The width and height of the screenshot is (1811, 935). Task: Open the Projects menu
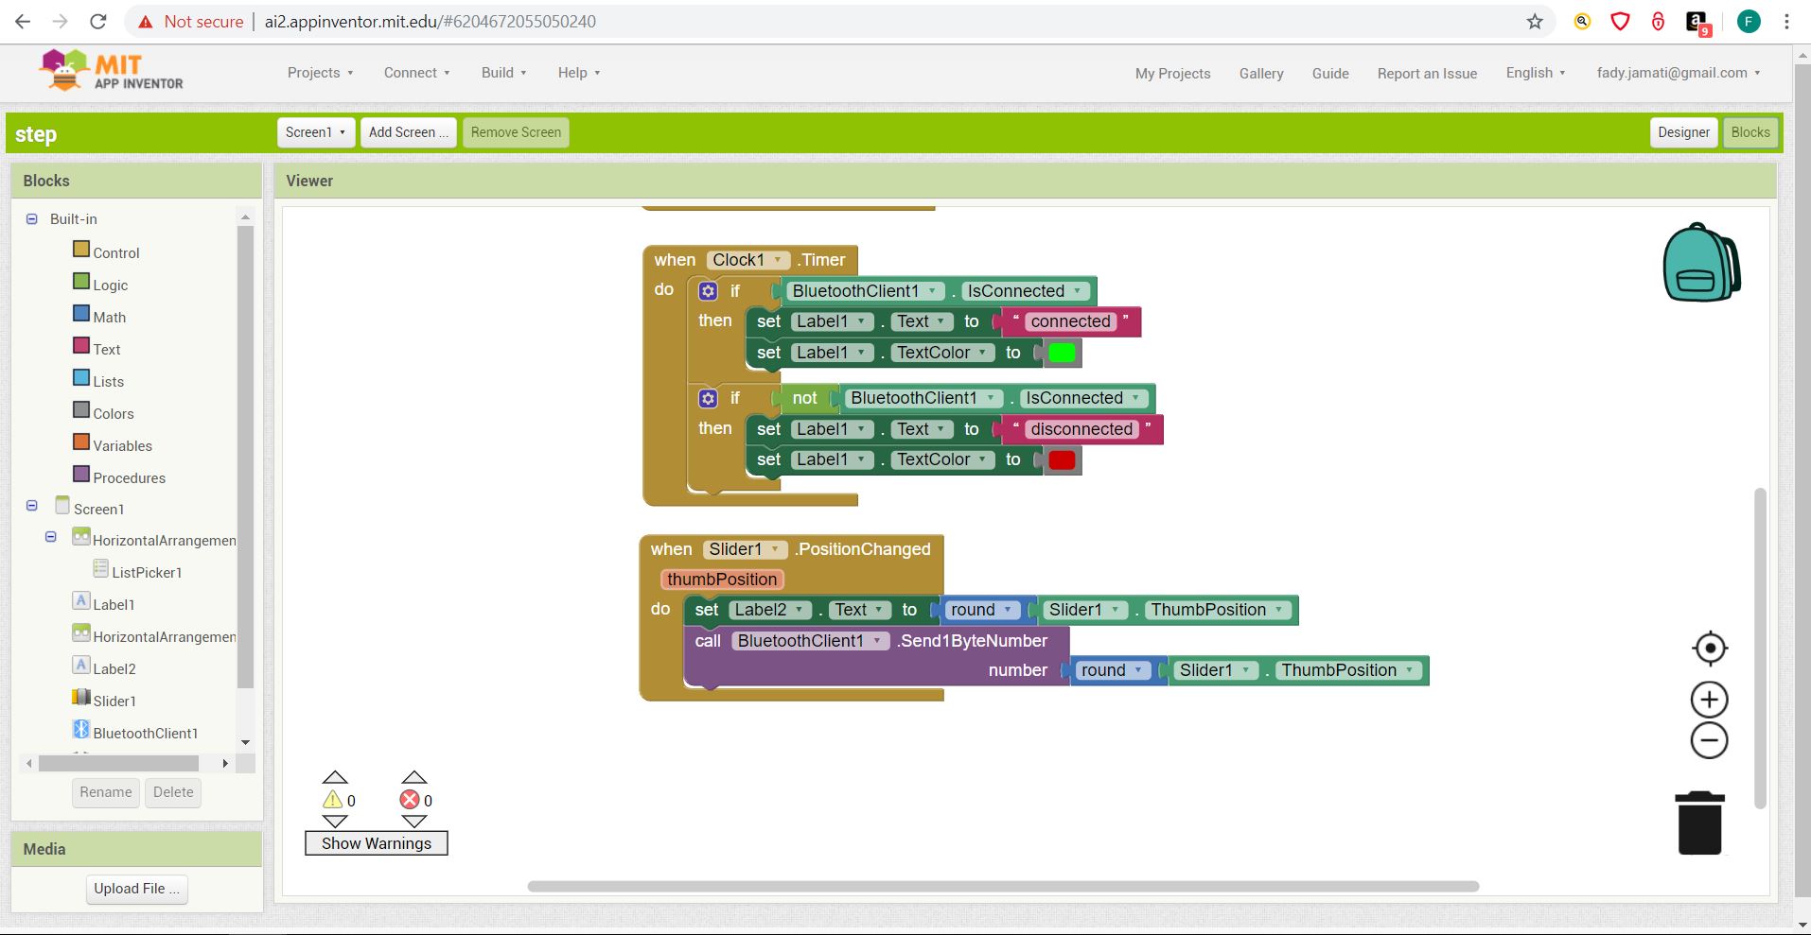pos(320,73)
